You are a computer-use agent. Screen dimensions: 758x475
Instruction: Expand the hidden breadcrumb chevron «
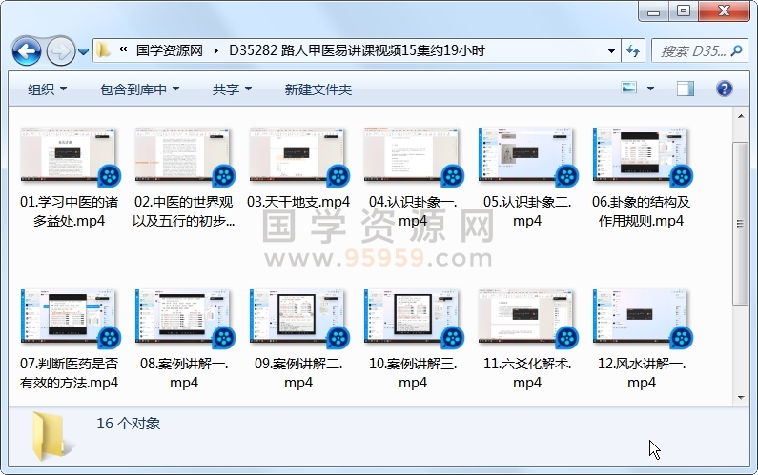123,50
